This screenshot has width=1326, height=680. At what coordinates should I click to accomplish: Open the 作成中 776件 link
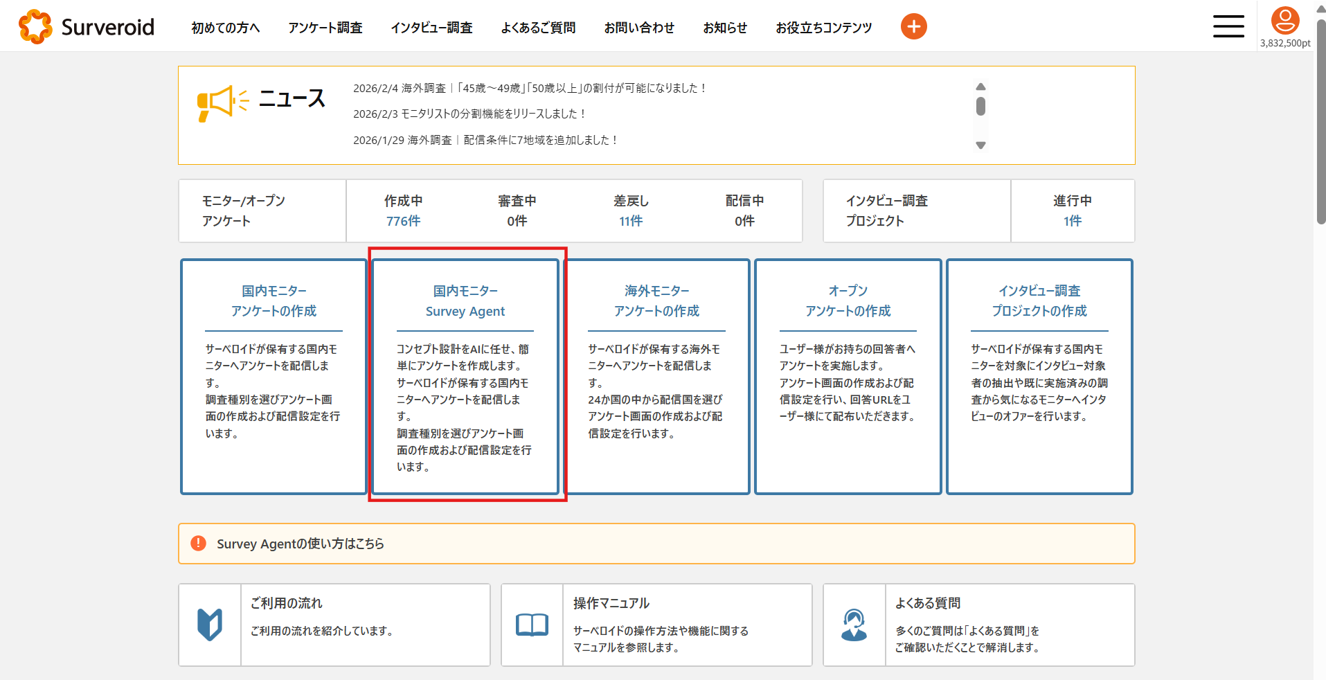pos(403,221)
